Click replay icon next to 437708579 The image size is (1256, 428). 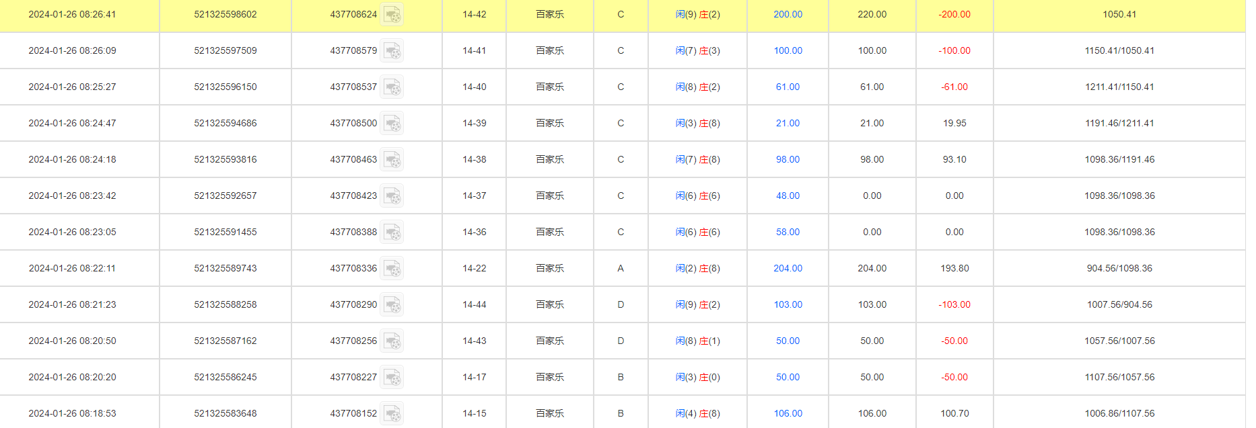coord(392,50)
